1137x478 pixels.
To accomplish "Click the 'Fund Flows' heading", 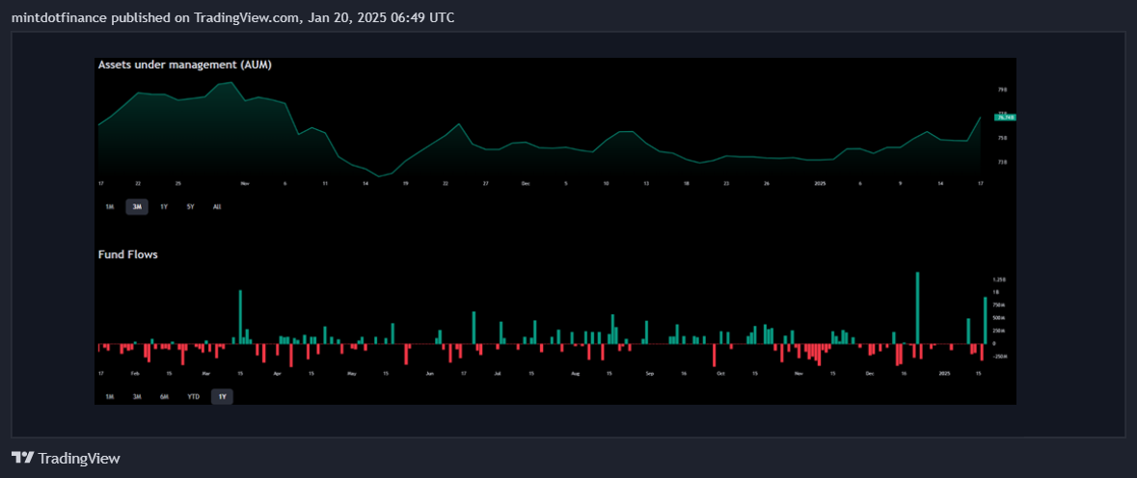I will (127, 254).
